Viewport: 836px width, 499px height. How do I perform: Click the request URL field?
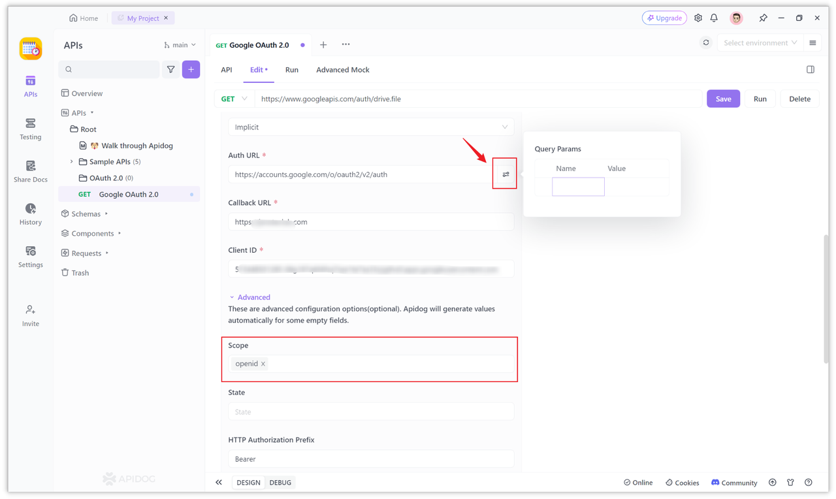click(479, 99)
